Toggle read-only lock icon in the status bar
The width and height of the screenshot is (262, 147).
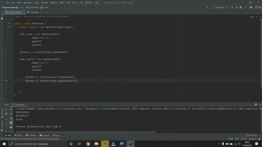point(259,139)
